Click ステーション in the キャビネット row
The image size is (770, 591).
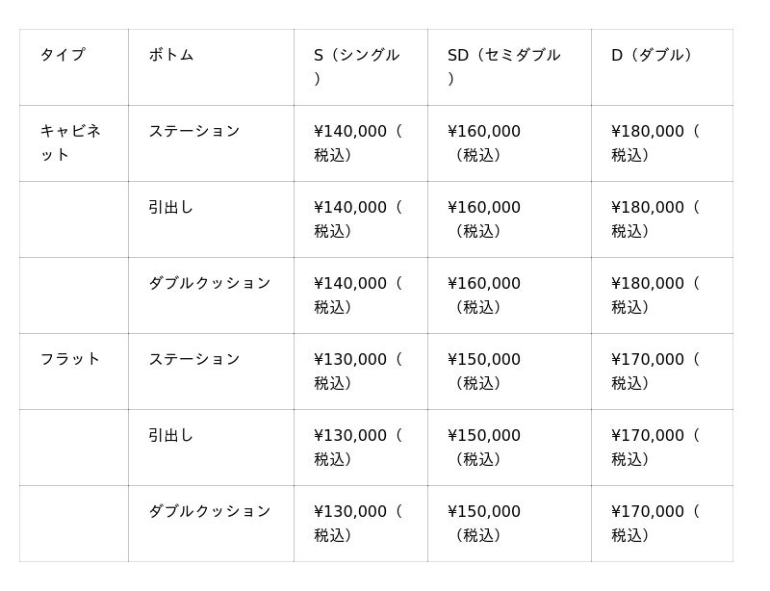coord(194,131)
